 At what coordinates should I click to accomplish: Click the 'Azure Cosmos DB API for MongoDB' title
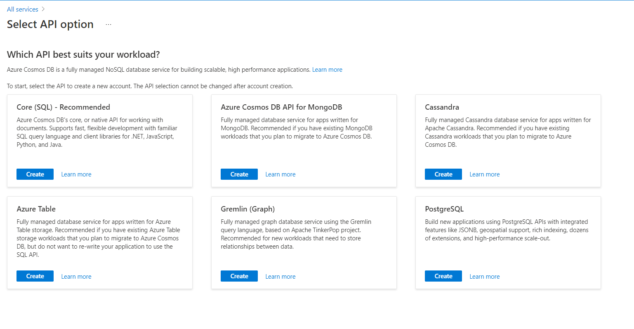coord(281,107)
